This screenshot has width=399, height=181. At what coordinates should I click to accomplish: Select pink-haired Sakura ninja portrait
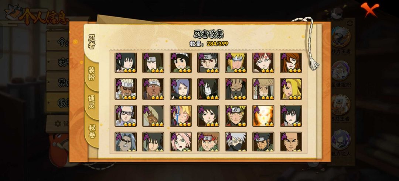[181, 142]
